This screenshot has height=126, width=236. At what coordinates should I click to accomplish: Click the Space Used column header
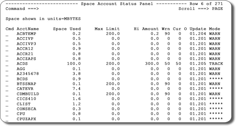67,29
